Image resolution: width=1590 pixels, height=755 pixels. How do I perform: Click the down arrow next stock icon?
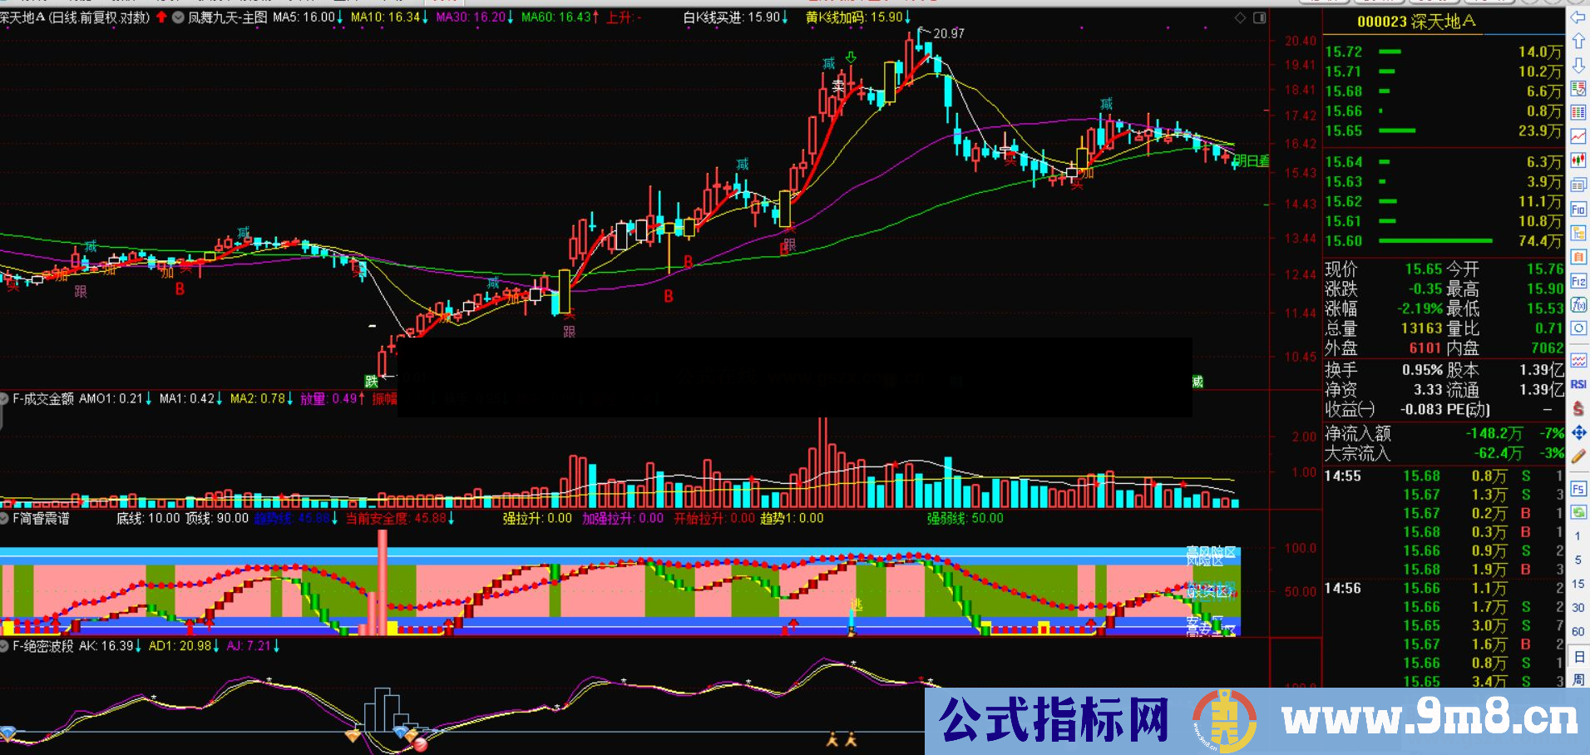[x=1578, y=65]
